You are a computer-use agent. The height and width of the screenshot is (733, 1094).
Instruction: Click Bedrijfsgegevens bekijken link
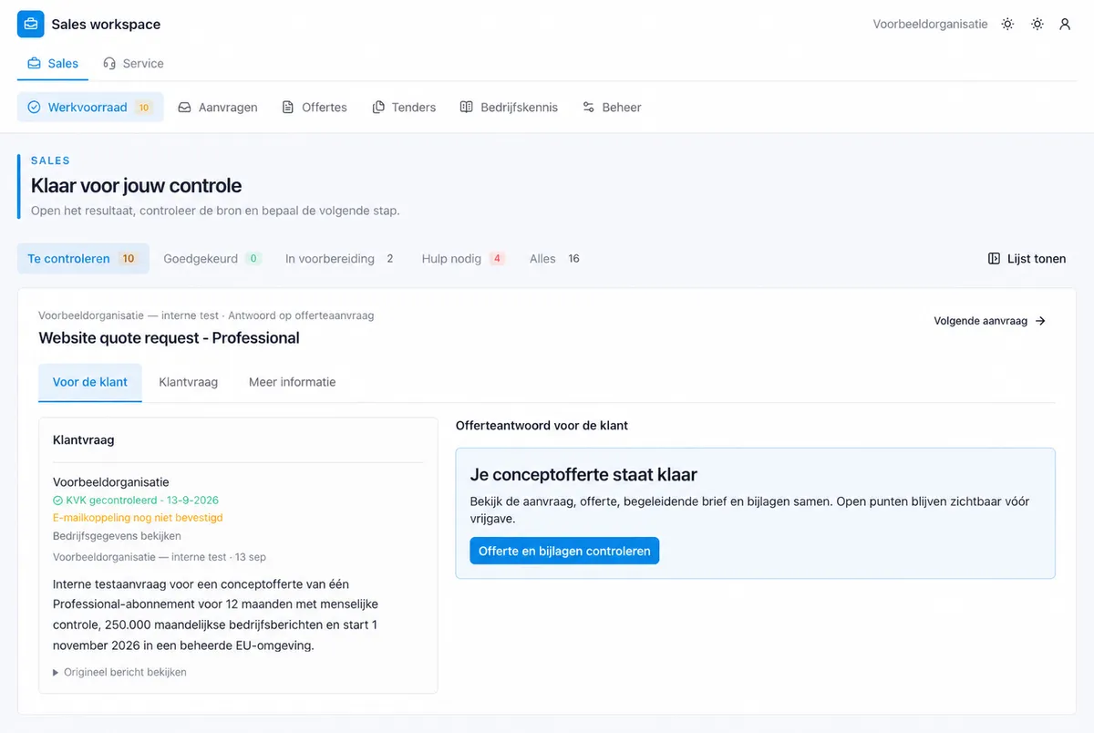click(x=117, y=536)
